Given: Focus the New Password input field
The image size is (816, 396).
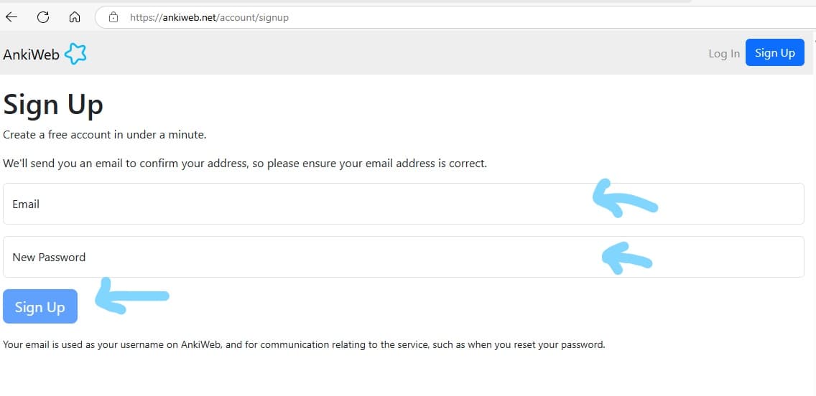Looking at the screenshot, I should pos(403,257).
